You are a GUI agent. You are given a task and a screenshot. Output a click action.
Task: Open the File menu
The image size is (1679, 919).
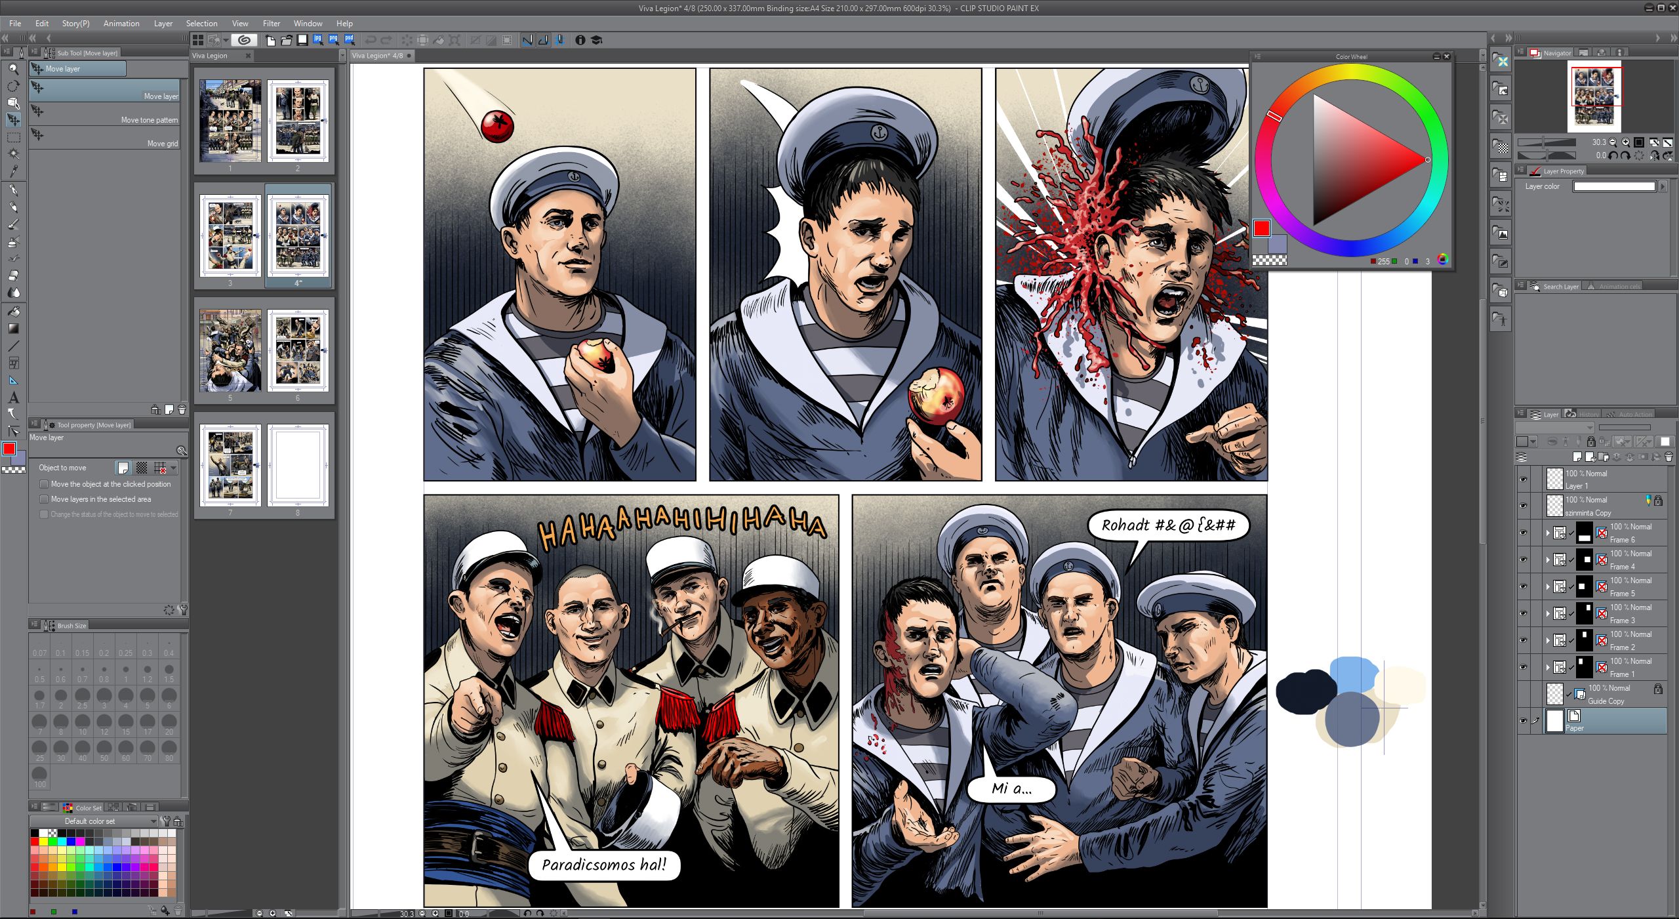pos(15,23)
